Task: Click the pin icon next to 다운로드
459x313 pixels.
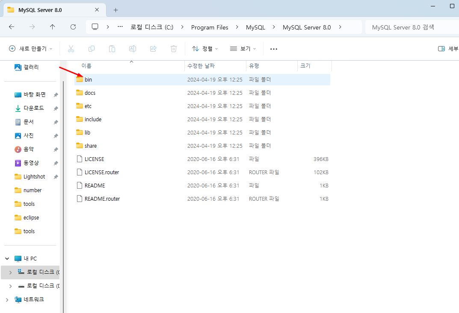Action: point(56,108)
